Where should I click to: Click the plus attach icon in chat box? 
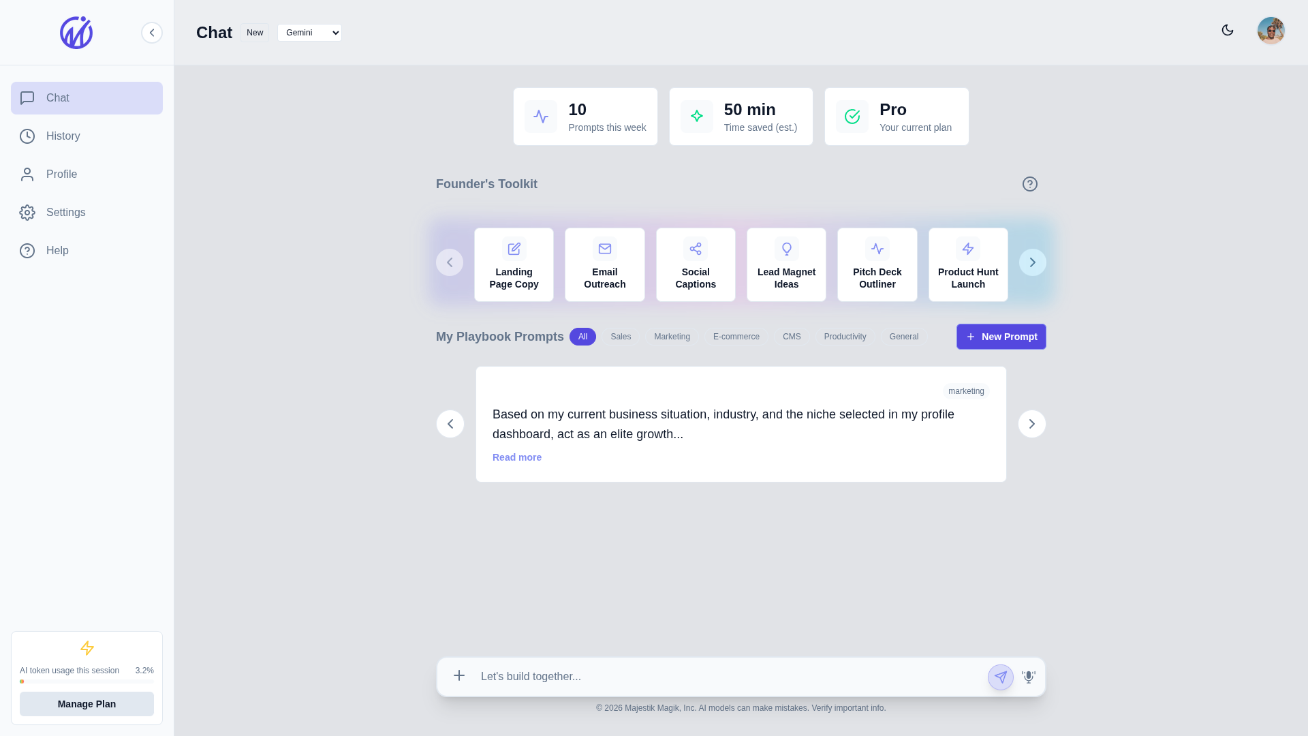click(x=459, y=675)
